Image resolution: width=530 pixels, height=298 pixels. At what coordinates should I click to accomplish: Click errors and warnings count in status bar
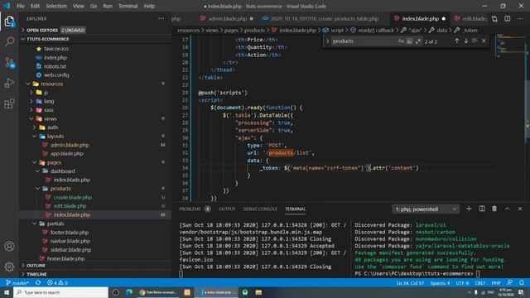[x=57, y=283]
